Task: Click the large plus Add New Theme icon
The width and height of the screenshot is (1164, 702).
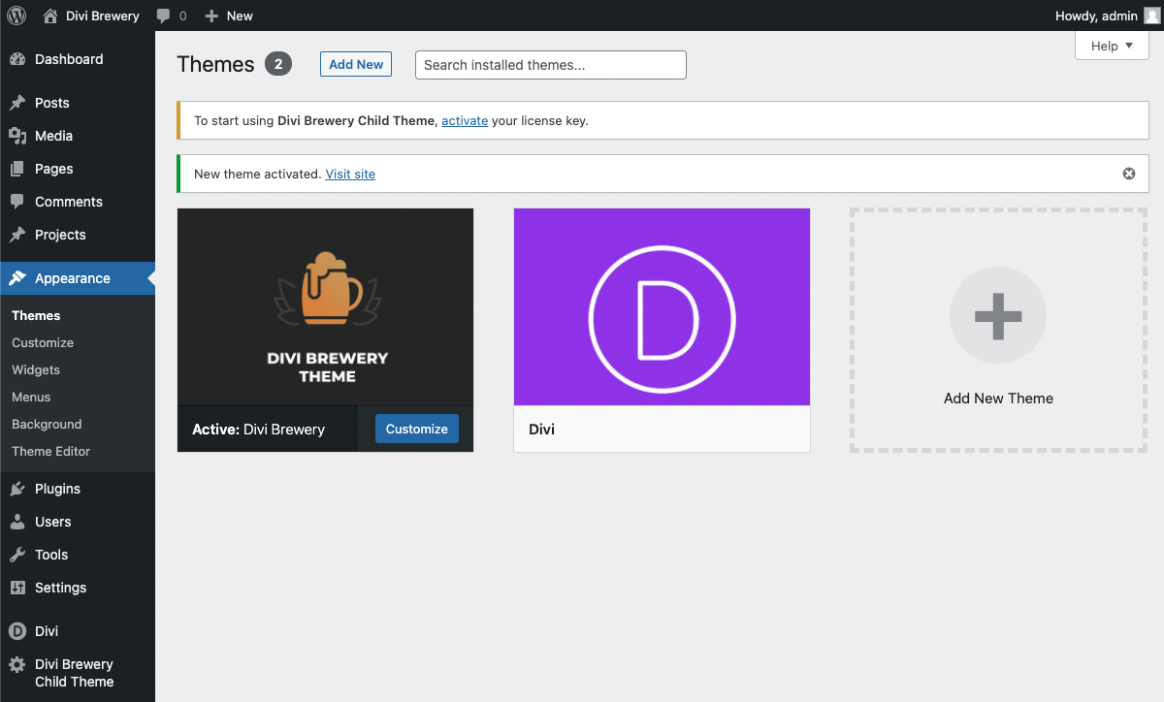Action: [998, 315]
